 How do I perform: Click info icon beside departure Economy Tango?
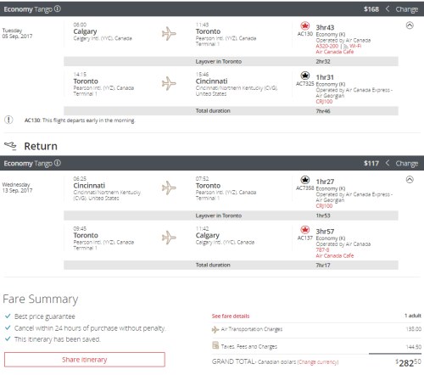tap(58, 9)
